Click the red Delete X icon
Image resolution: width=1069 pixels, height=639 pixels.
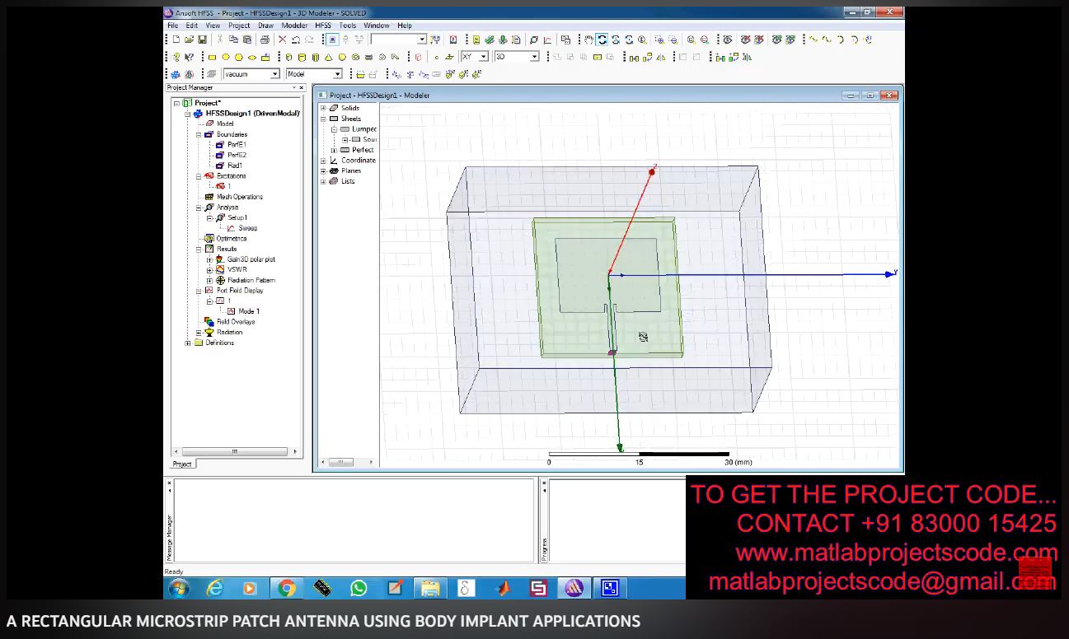(283, 40)
